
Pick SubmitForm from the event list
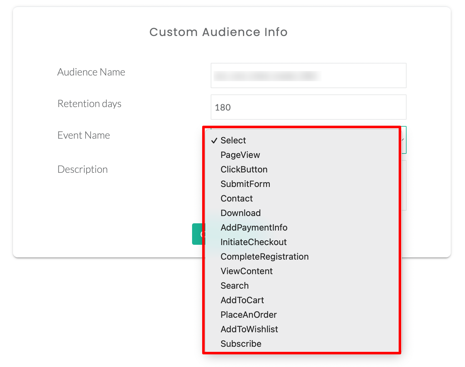tap(245, 184)
